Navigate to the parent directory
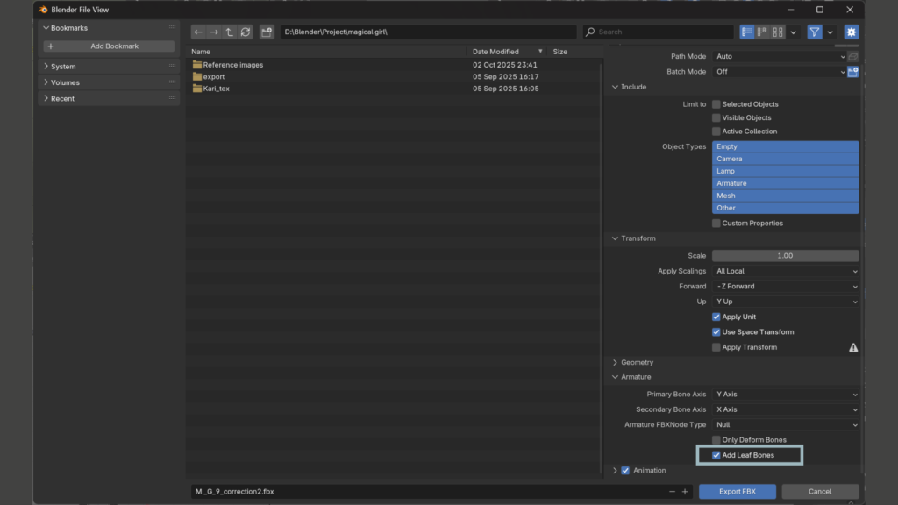 230,32
